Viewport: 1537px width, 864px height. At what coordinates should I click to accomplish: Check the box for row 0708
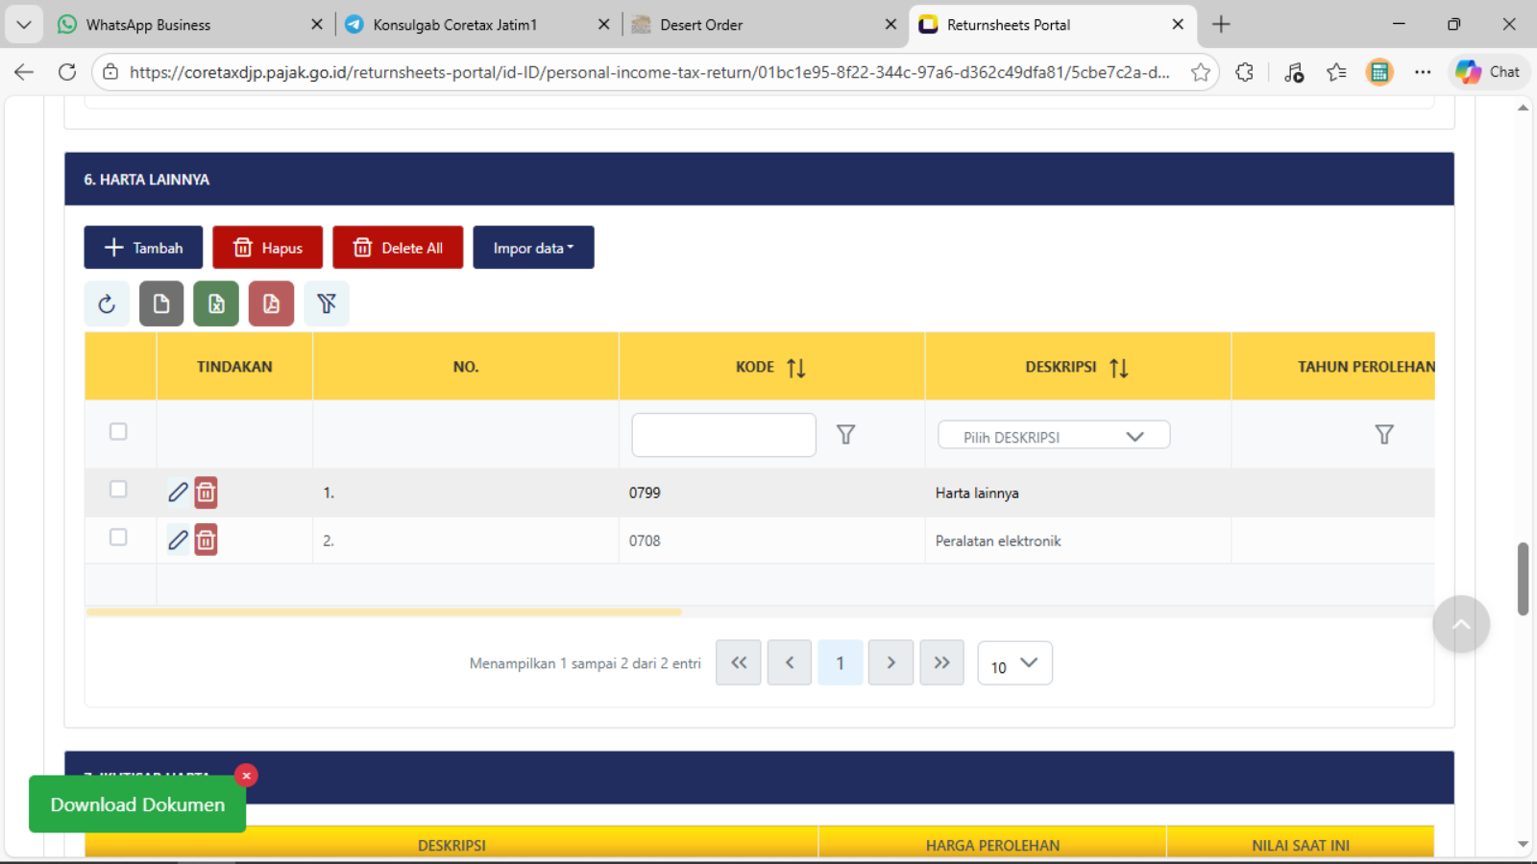pyautogui.click(x=118, y=538)
